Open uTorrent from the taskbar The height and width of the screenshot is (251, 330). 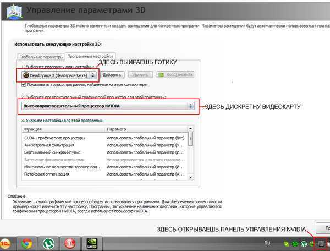(x=48, y=244)
